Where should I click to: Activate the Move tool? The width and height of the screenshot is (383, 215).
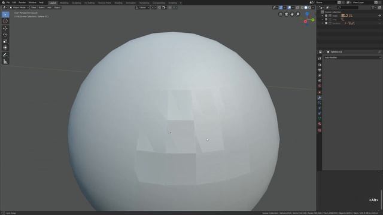tap(5, 28)
